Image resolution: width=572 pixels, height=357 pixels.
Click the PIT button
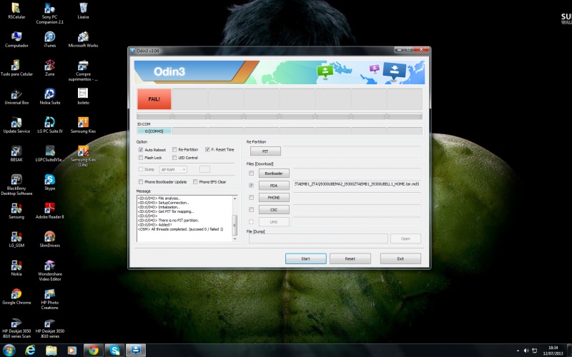pyautogui.click(x=265, y=151)
